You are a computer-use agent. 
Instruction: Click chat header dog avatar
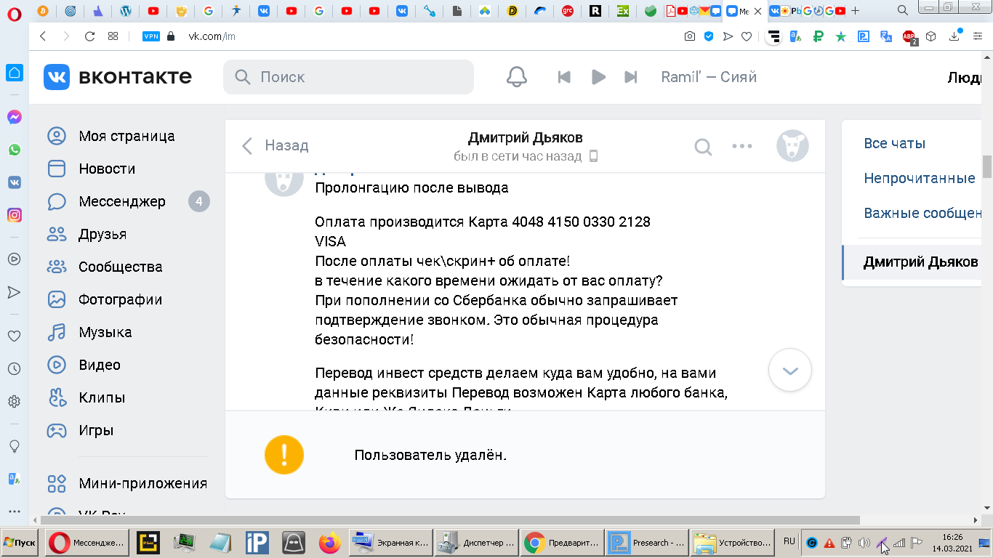pyautogui.click(x=792, y=145)
